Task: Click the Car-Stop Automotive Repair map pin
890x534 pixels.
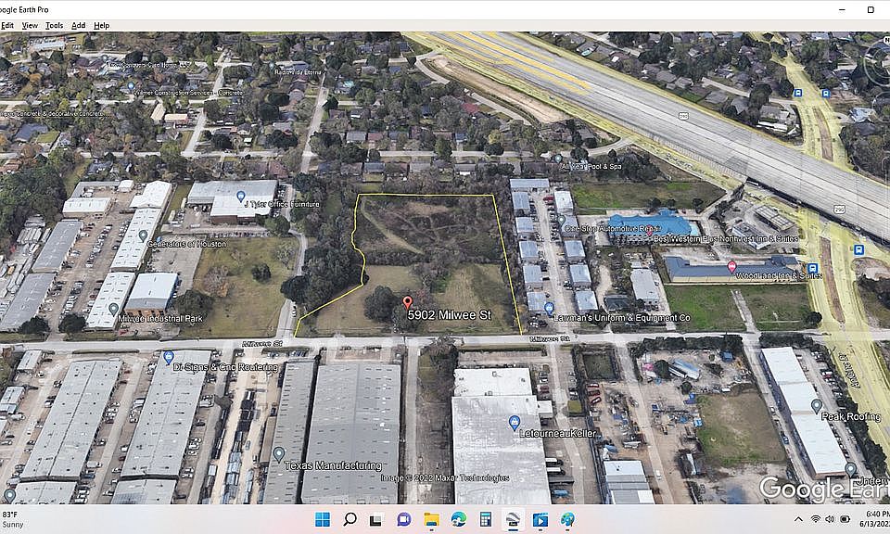Action: 561,221
